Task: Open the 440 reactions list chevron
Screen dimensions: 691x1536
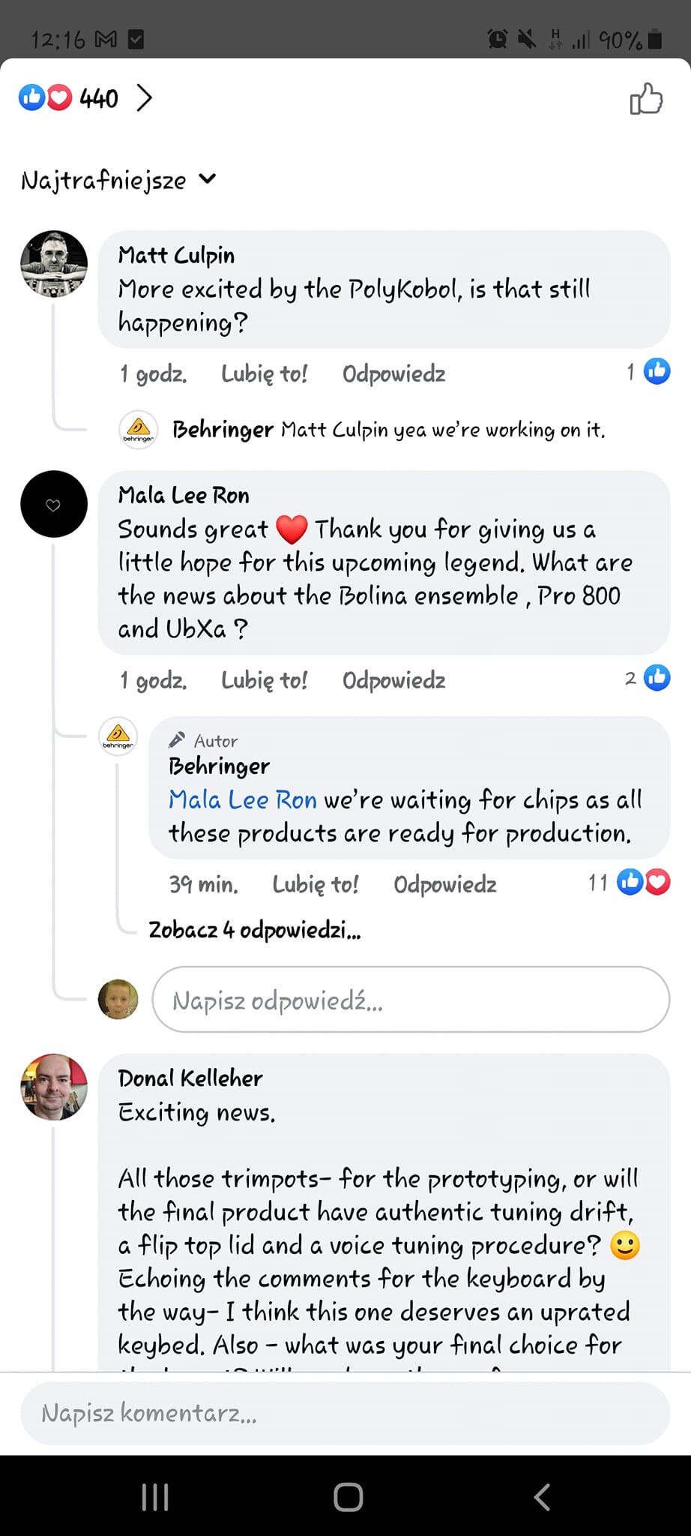Action: coord(145,98)
